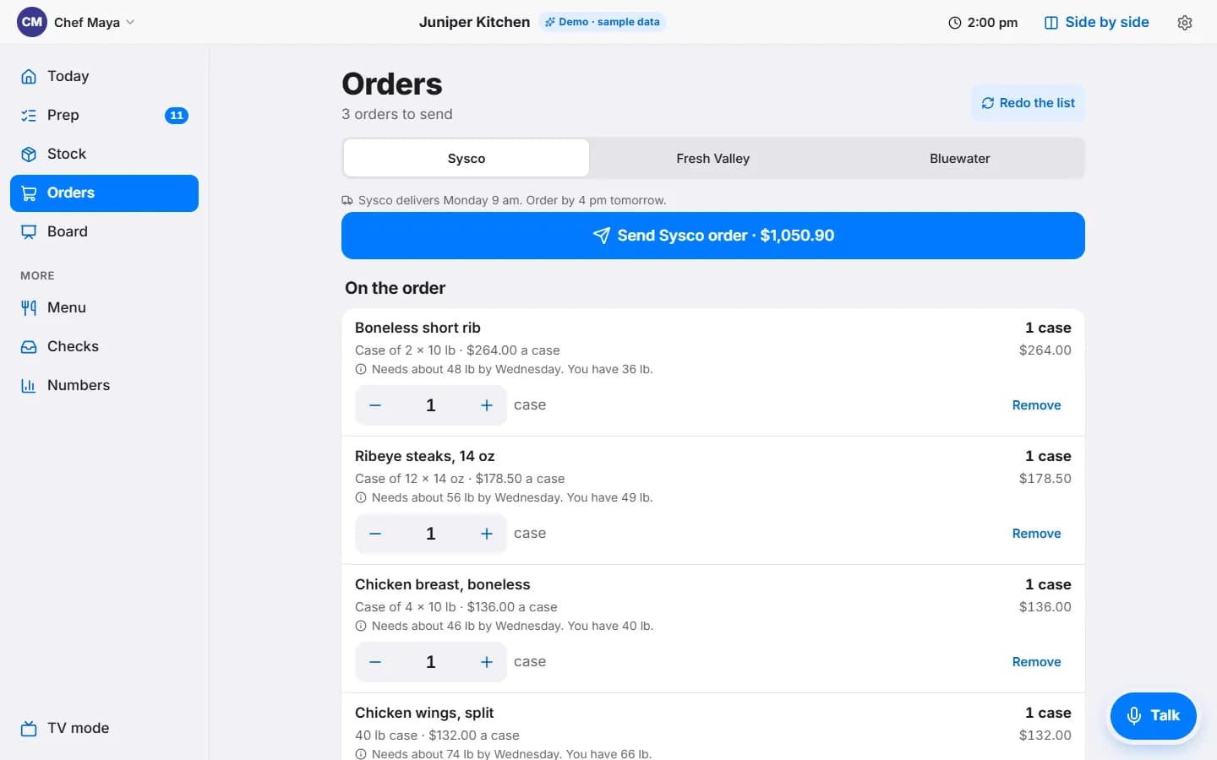Image resolution: width=1217 pixels, height=760 pixels.
Task: Click '3 orders to send' subtitle
Action: point(397,114)
